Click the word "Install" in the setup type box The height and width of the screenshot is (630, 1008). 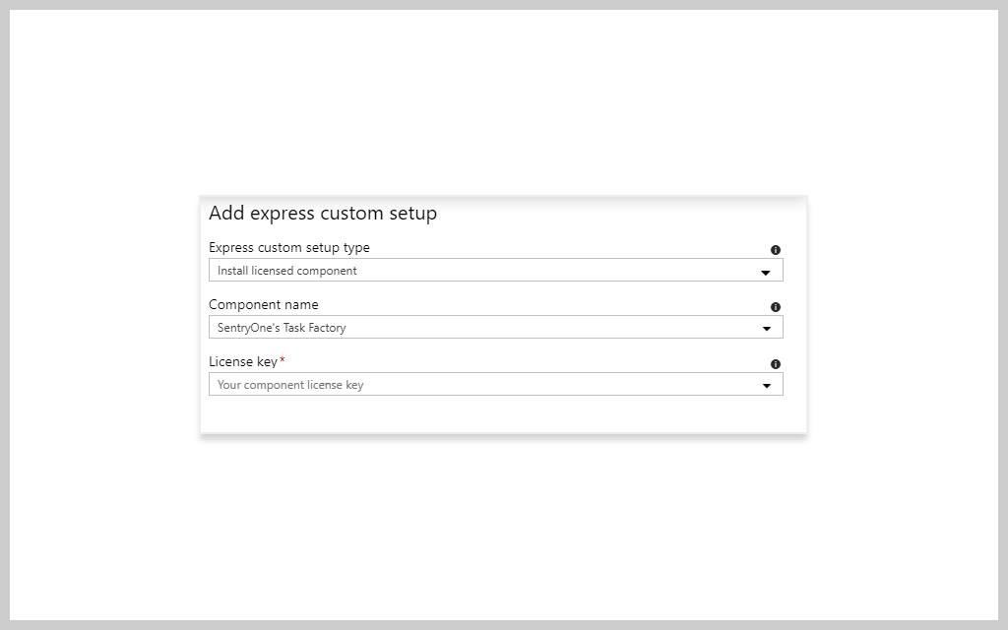pyautogui.click(x=232, y=271)
